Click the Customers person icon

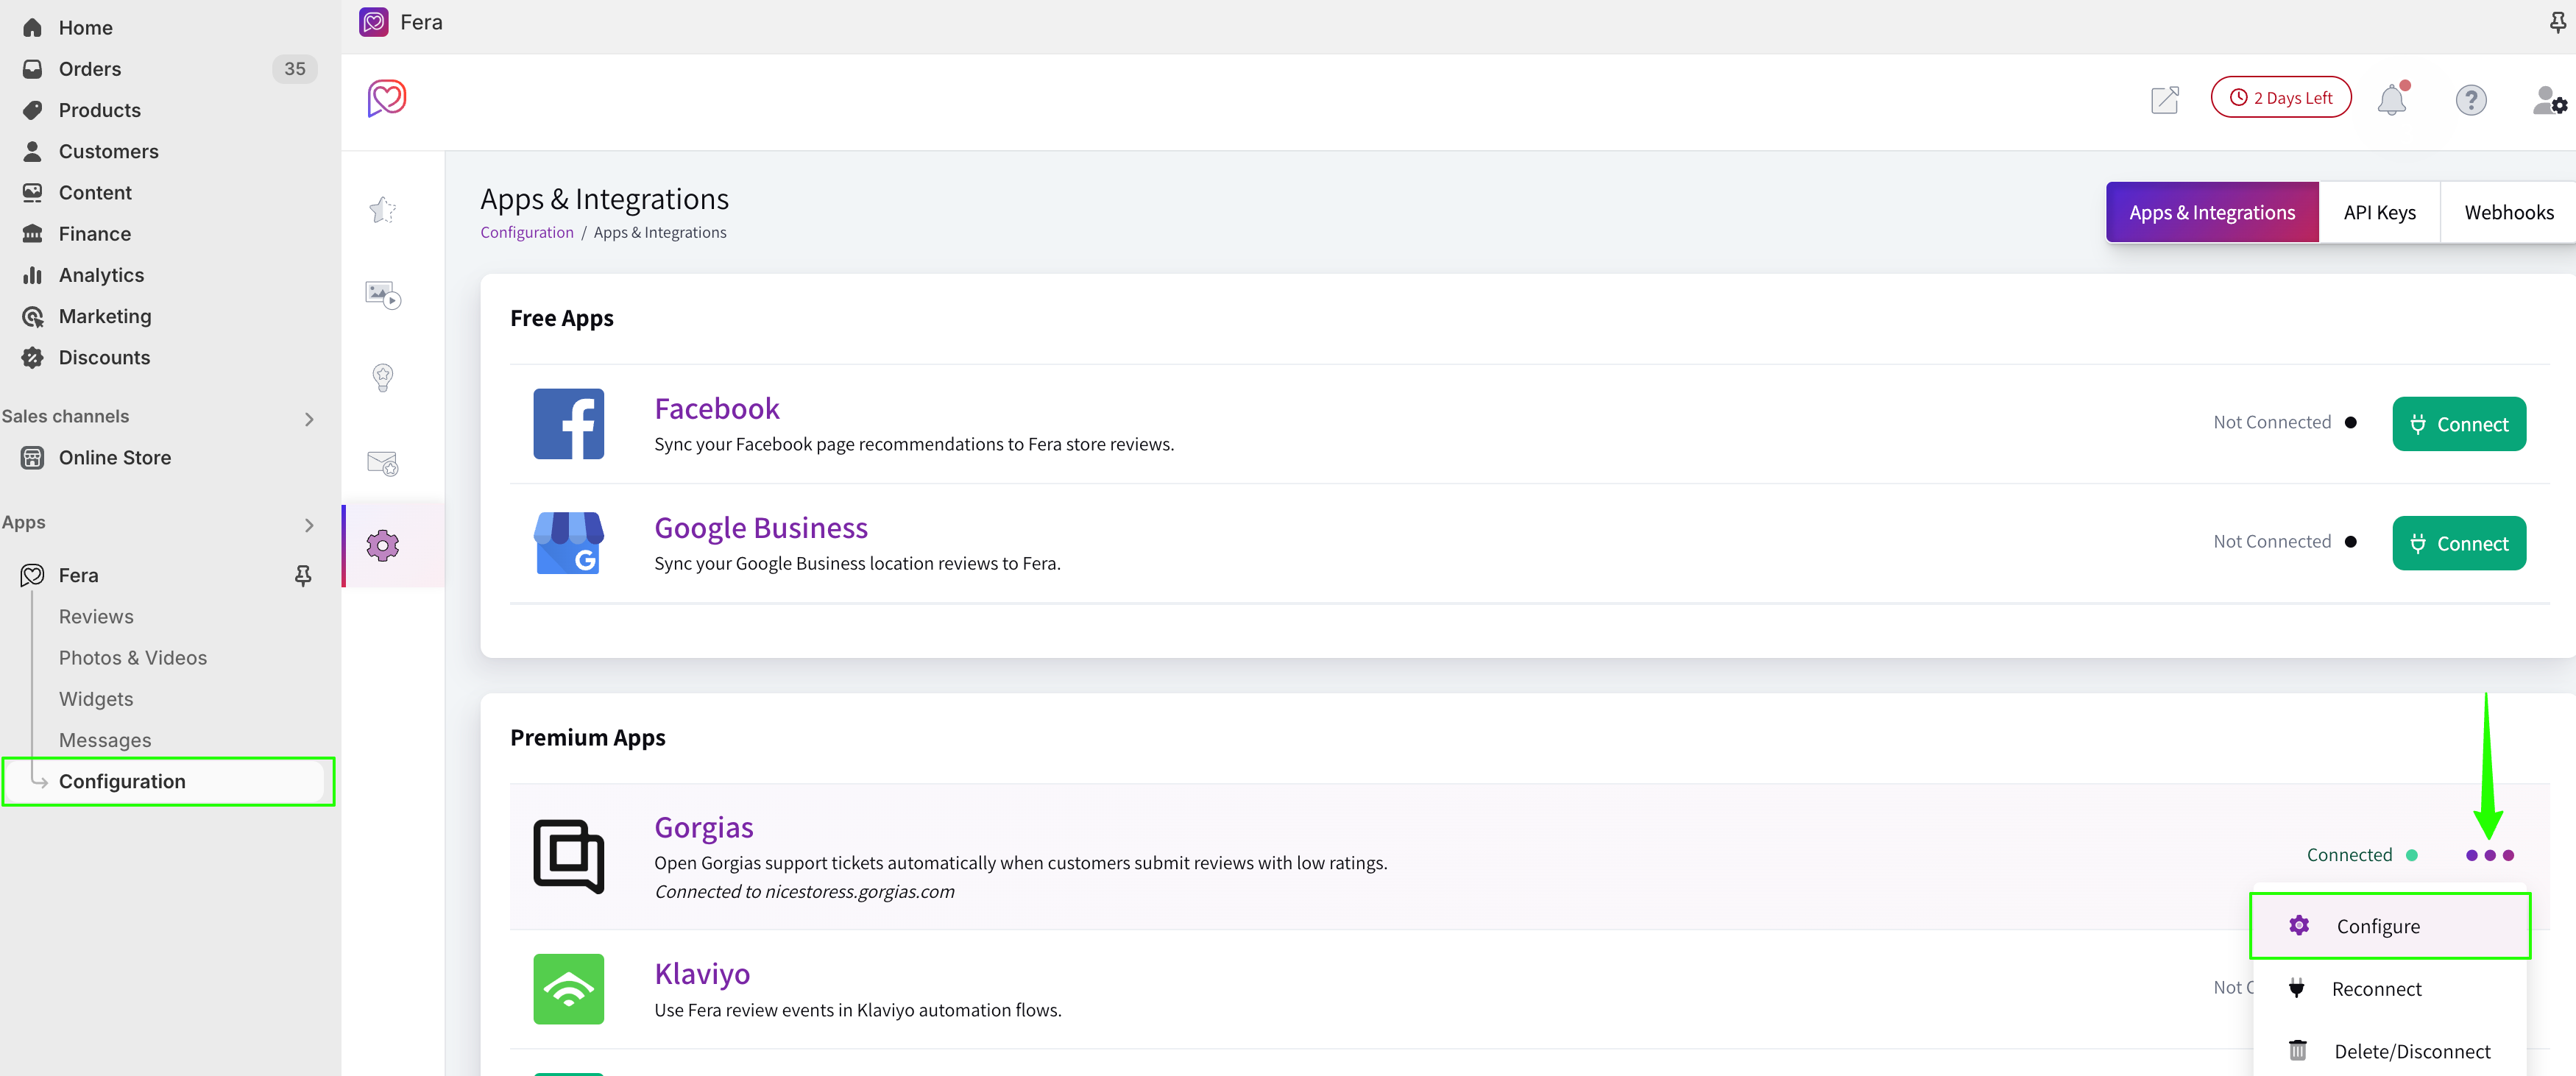coord(32,151)
